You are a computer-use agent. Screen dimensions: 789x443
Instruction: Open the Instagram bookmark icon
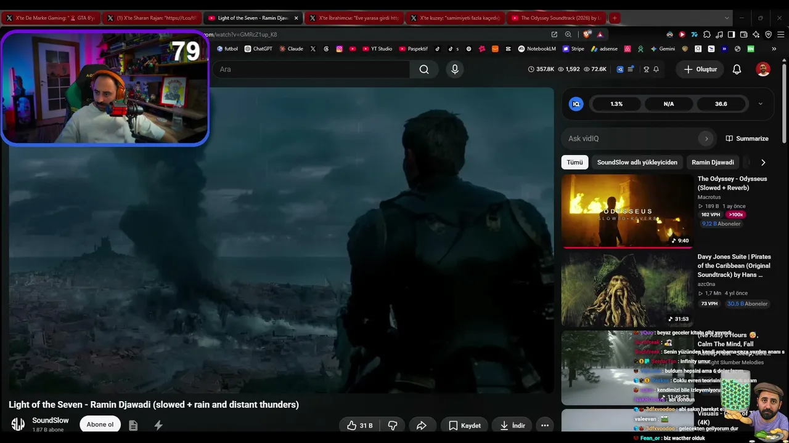[339, 49]
